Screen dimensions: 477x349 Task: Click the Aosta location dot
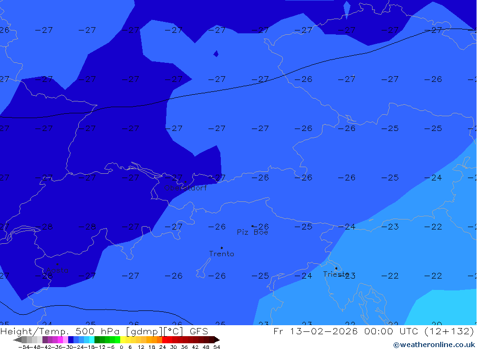pos(57,264)
